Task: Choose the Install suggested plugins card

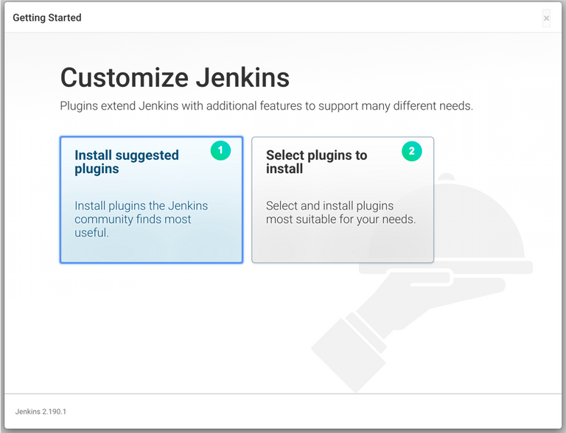Action: [151, 200]
